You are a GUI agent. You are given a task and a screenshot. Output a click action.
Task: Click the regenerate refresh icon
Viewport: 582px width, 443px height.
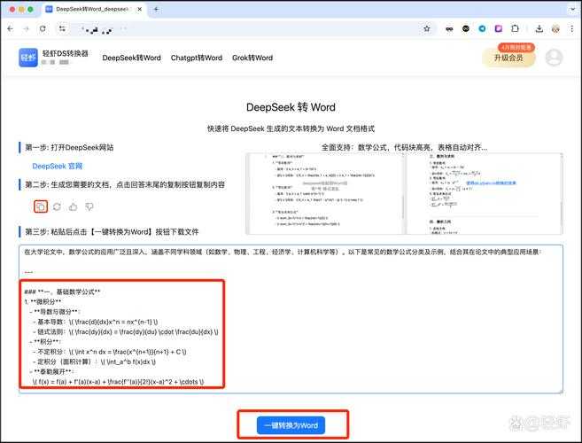pos(57,206)
